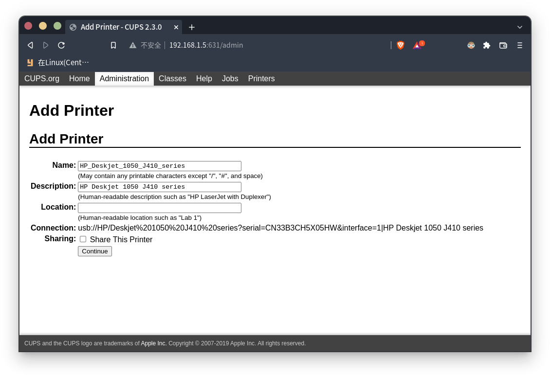Screen dimensions: 550x375
Task: Reload the current page
Action: pyautogui.click(x=61, y=45)
